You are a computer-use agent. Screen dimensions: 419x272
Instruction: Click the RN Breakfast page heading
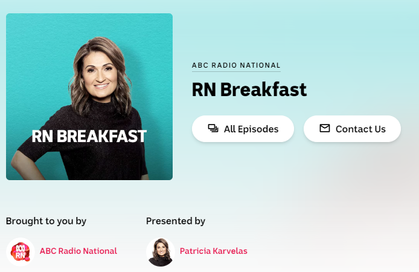pos(249,89)
